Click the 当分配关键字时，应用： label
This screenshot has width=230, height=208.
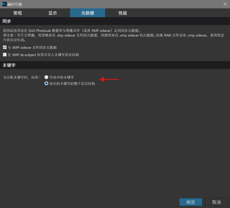point(22,77)
